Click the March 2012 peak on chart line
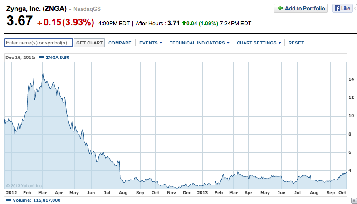Image resolution: width=357 pixels, height=204 pixels. click(x=43, y=74)
